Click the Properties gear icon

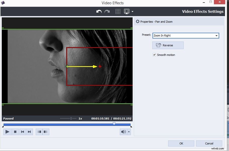tap(138, 21)
